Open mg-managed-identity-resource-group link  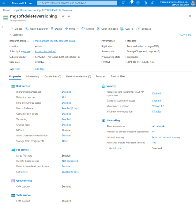tap(55, 41)
